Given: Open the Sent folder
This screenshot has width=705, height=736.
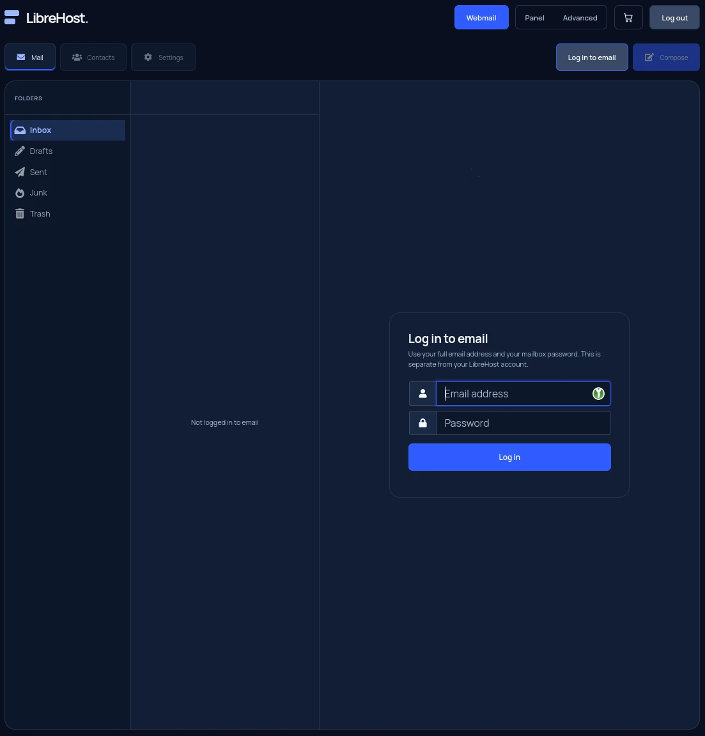Looking at the screenshot, I should pos(68,172).
